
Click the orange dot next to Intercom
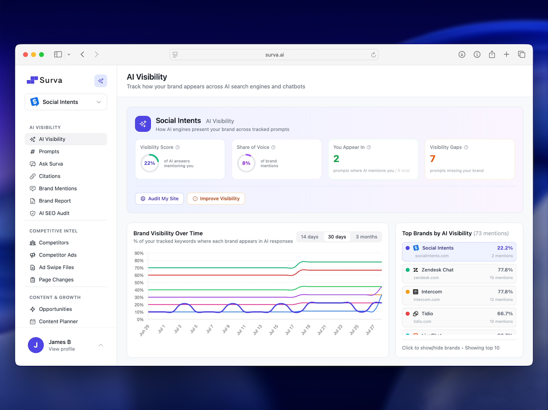pos(408,292)
